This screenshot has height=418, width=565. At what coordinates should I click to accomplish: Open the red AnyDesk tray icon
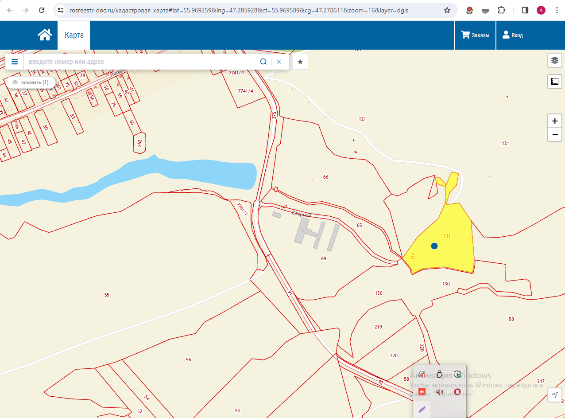coord(422,392)
